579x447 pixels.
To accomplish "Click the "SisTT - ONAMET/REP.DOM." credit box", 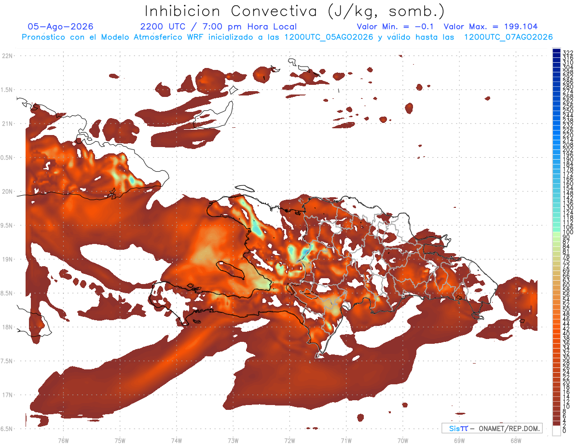I will [492, 428].
